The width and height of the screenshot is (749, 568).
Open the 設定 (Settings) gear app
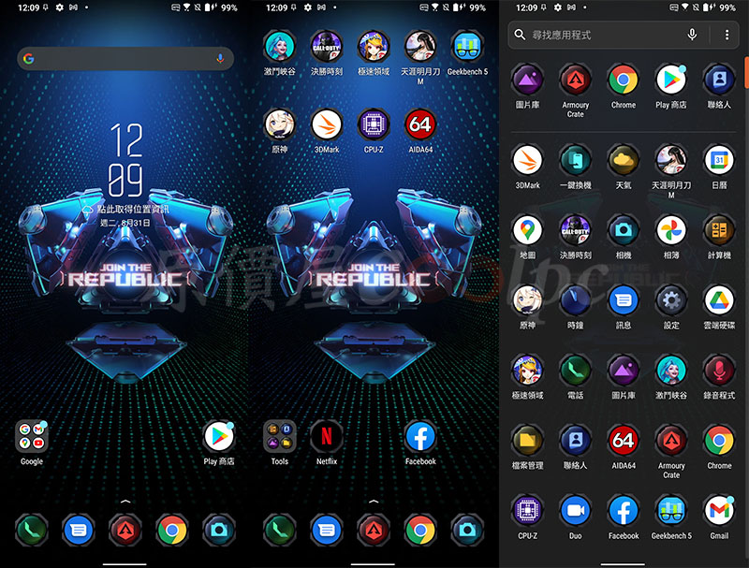670,300
